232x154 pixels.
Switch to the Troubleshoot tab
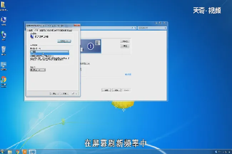(x=42, y=30)
